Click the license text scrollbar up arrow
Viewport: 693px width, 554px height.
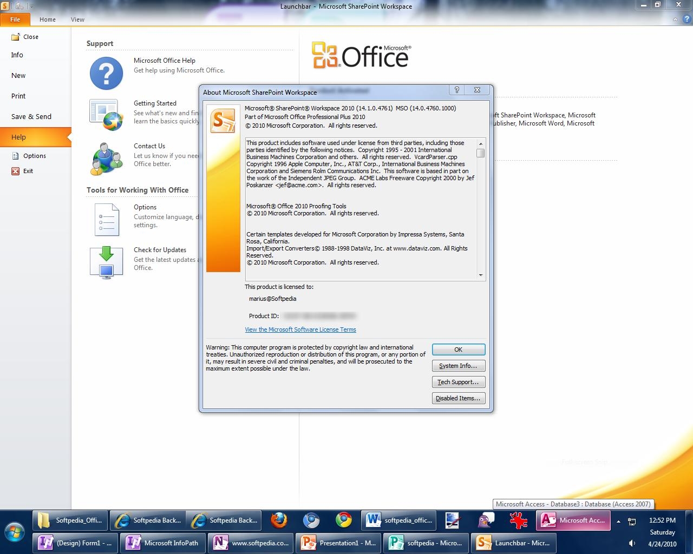coord(480,144)
